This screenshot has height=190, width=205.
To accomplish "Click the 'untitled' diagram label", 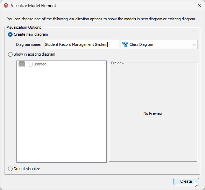I will (x=40, y=64).
